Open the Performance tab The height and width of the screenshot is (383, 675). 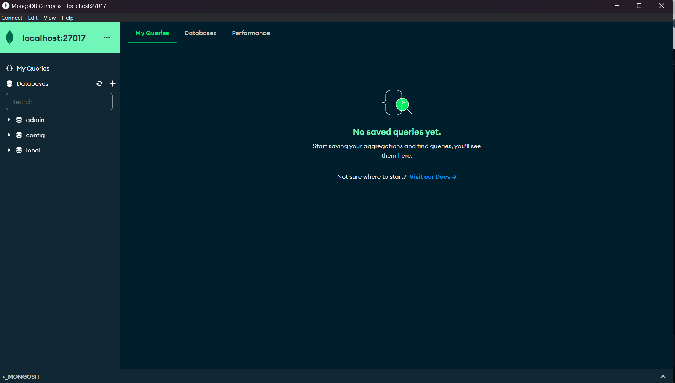pyautogui.click(x=251, y=33)
